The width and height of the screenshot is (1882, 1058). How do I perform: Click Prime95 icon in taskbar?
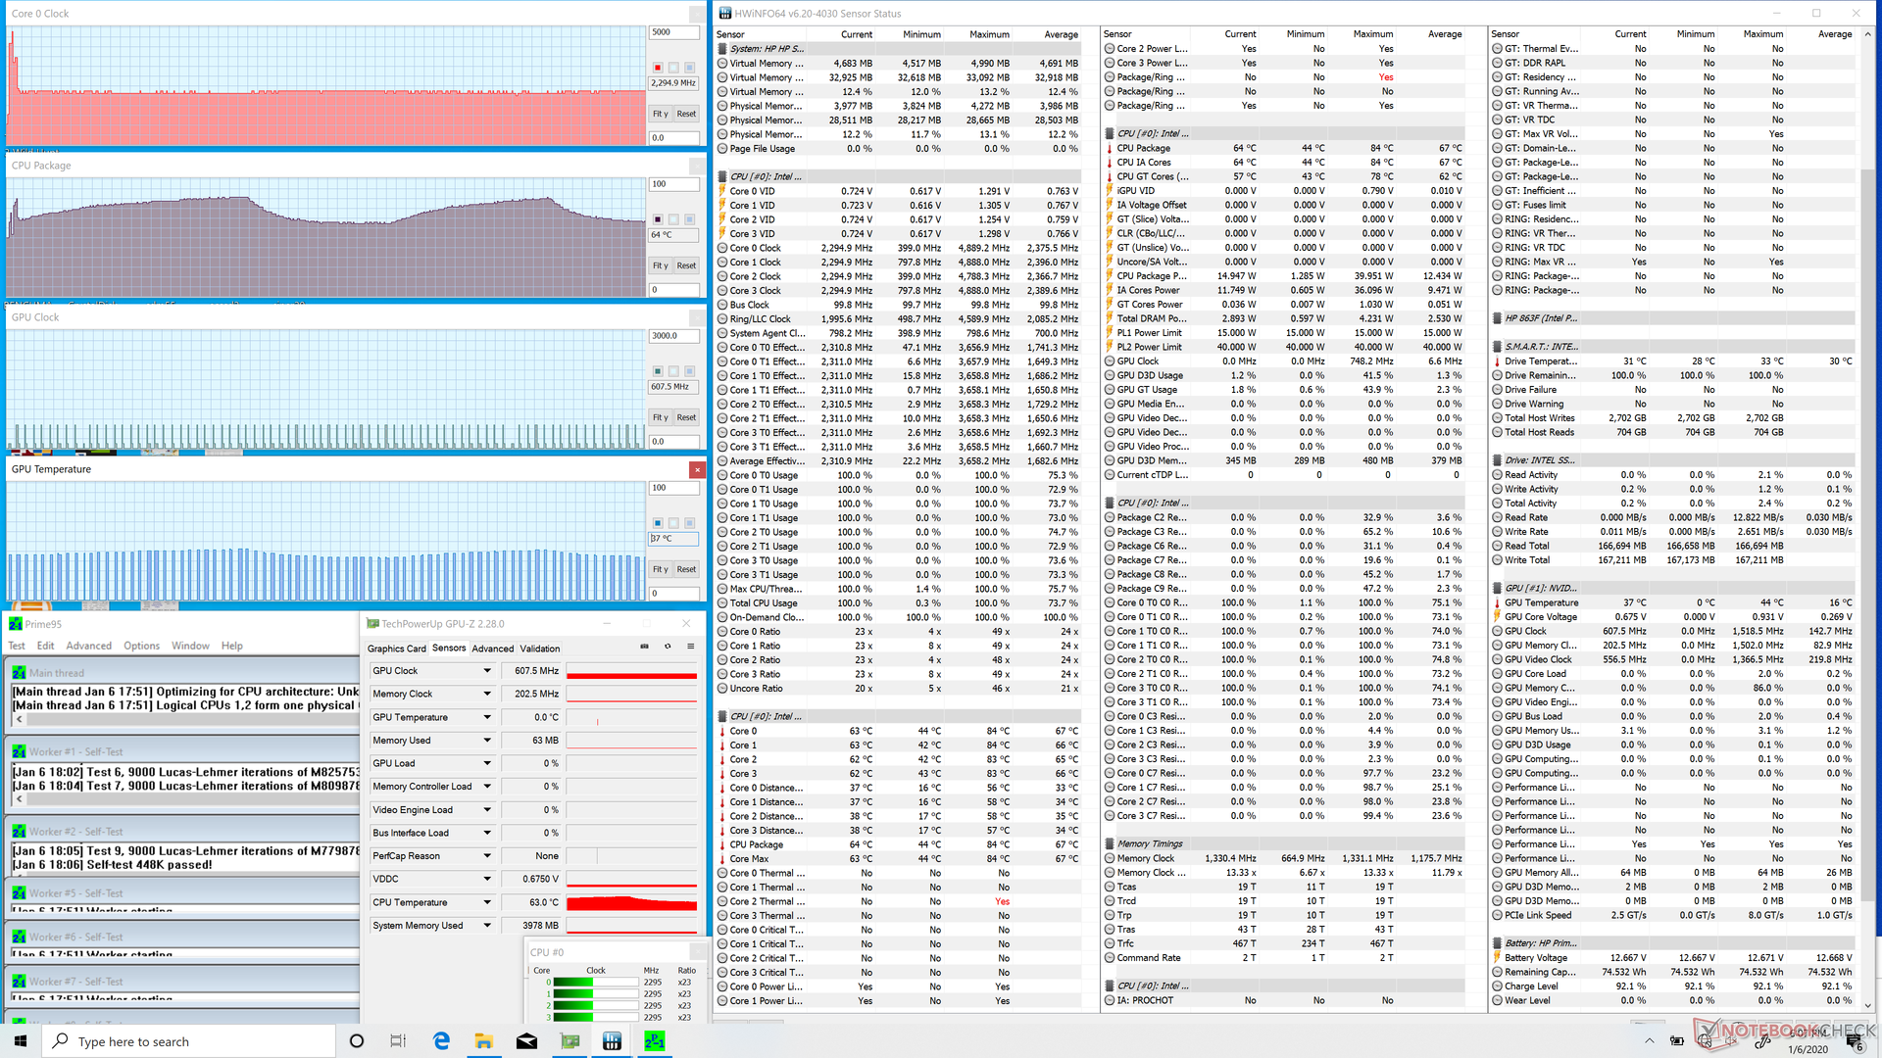654,1041
